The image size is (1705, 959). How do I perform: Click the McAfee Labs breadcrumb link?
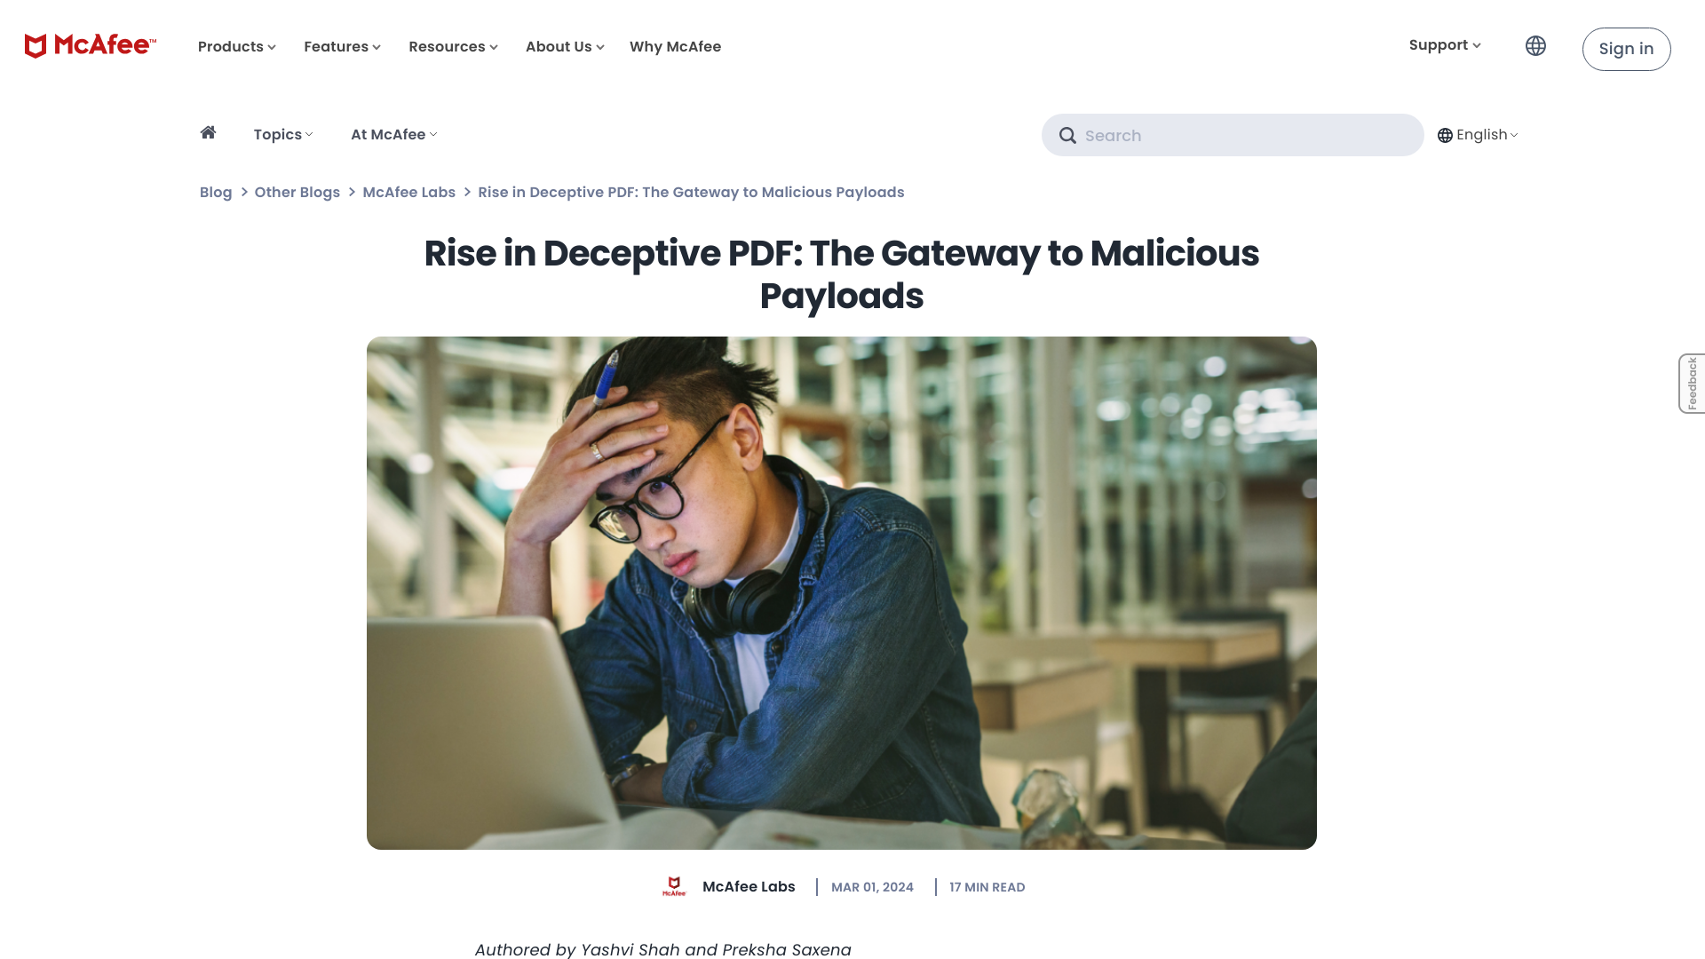click(x=408, y=192)
